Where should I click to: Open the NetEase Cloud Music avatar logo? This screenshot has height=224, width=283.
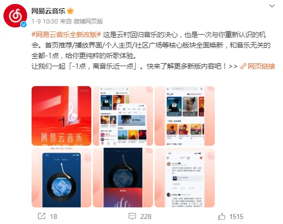[x=16, y=16]
